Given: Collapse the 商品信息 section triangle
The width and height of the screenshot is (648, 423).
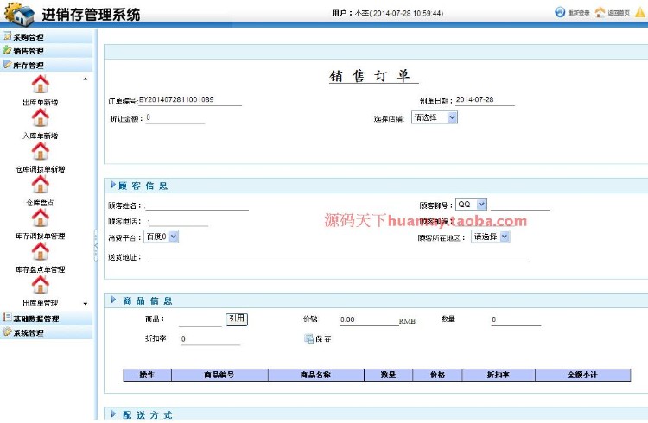Looking at the screenshot, I should pyautogui.click(x=113, y=300).
